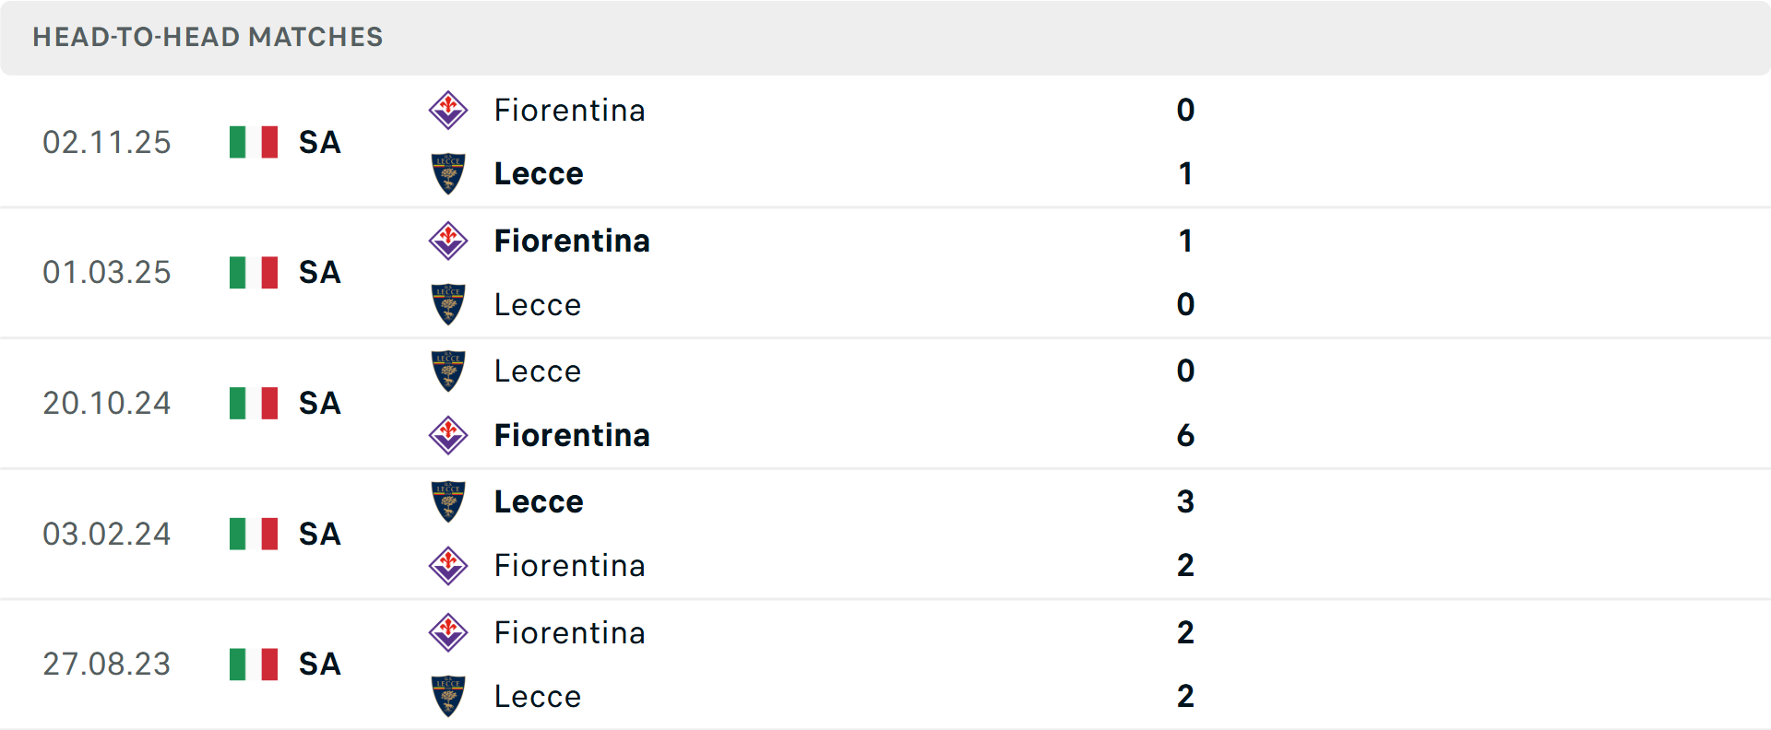Click Fiorentina's score of 6

(x=1185, y=435)
